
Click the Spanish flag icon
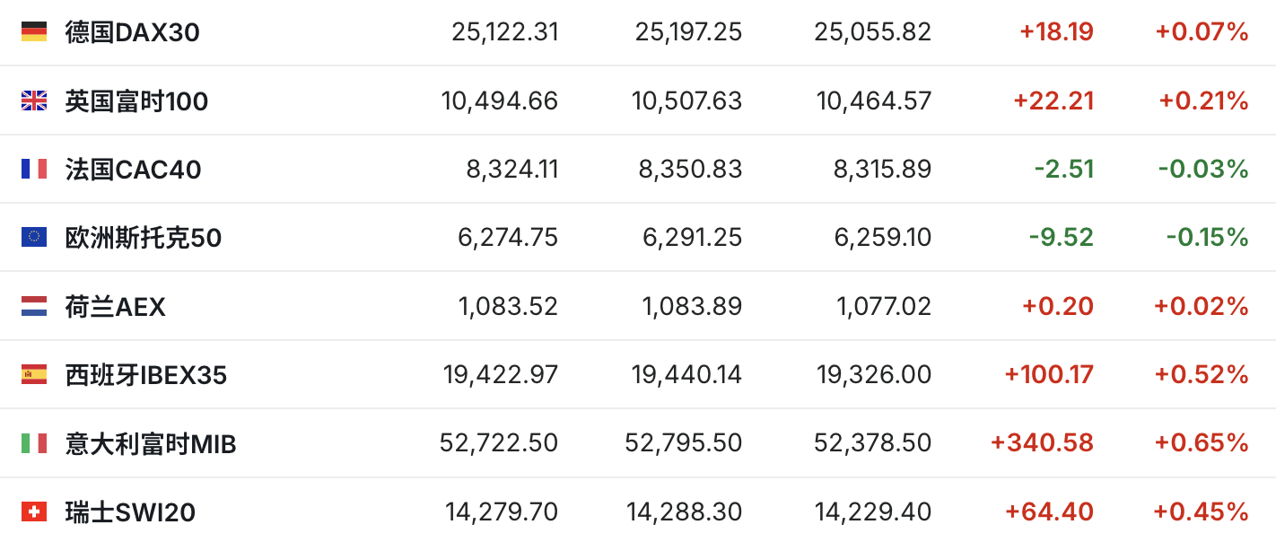click(x=34, y=374)
